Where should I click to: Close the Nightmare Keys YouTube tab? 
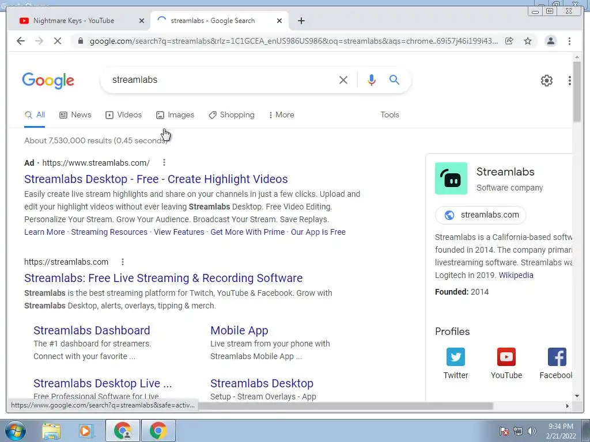pos(142,21)
